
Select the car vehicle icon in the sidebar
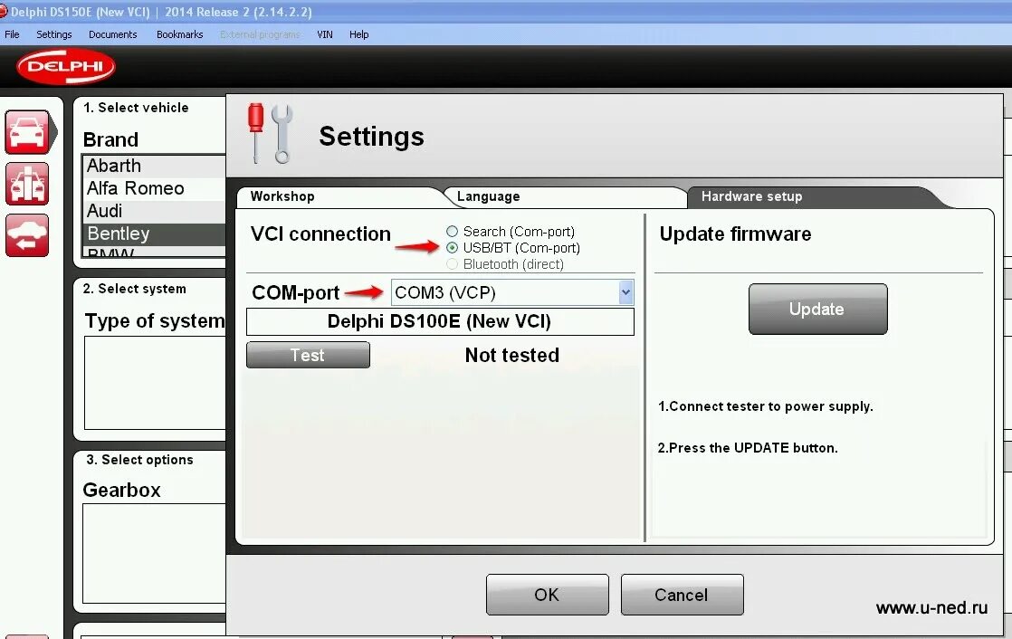tap(27, 132)
